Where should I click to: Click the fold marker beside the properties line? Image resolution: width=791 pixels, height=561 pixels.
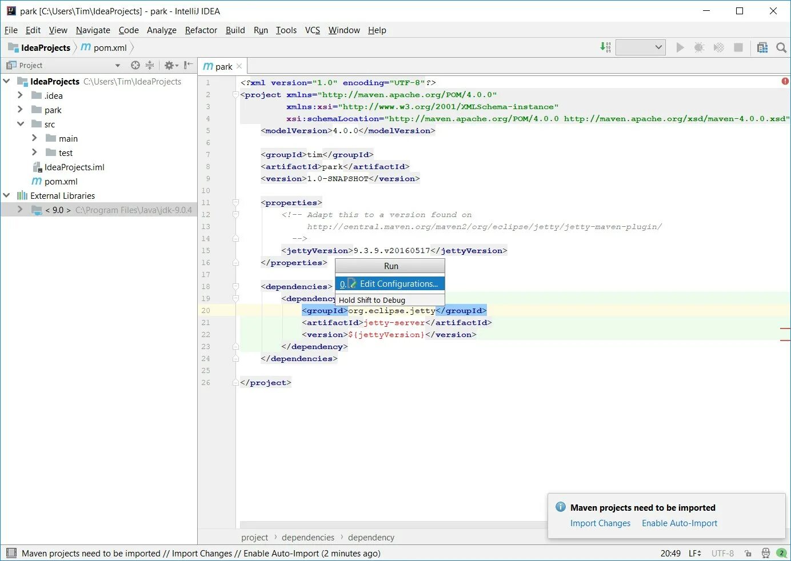(235, 202)
